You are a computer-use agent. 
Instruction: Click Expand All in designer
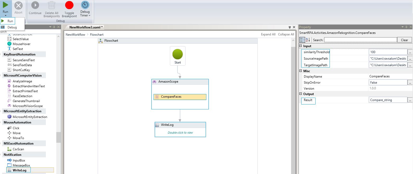[268, 34]
